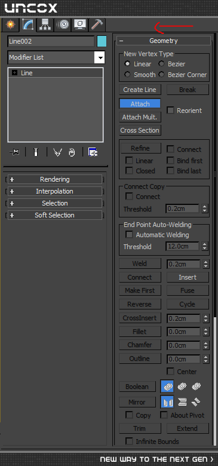
Task: Select Boolean Union icon
Action: coord(167,387)
